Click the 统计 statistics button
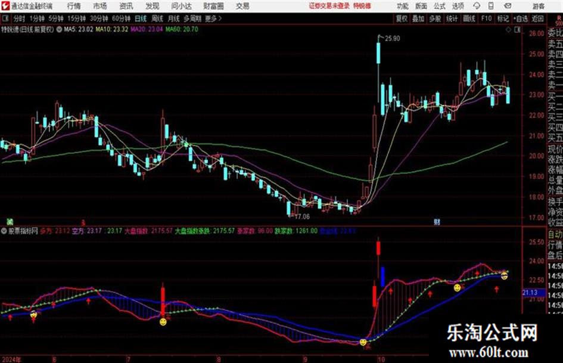 [x=452, y=18]
